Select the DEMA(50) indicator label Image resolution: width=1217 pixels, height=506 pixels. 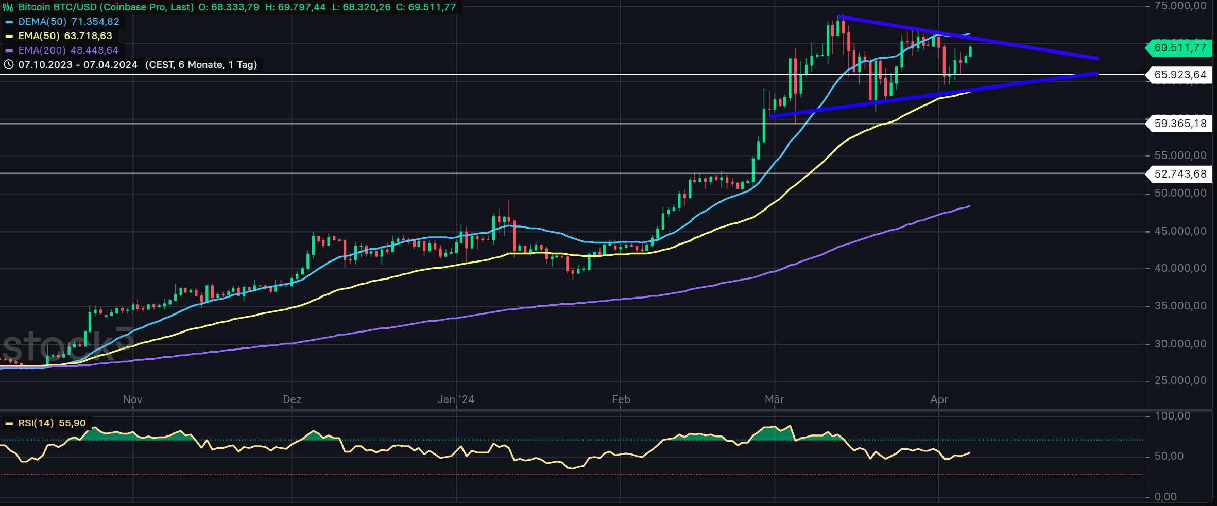(43, 22)
